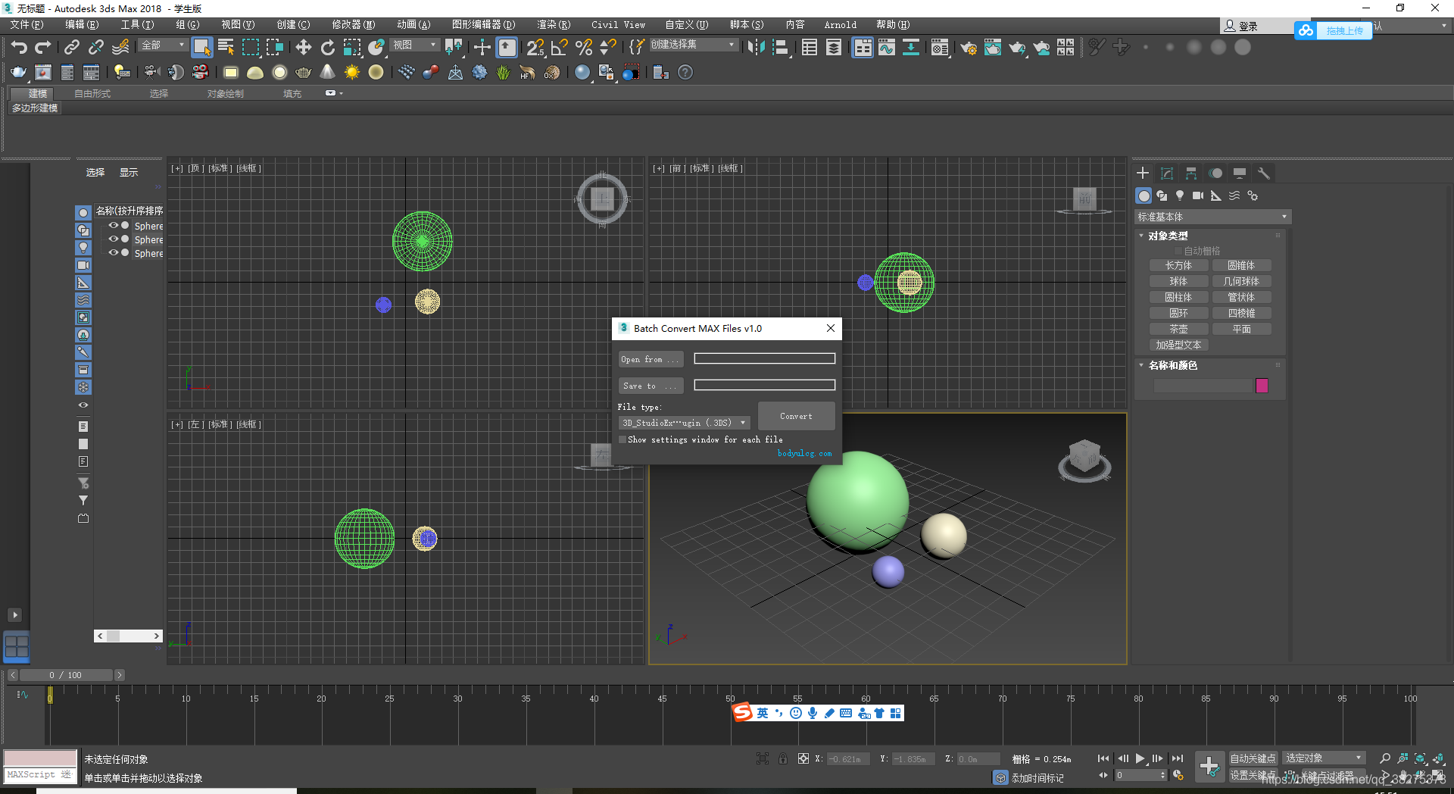Click the Mirror tool icon
This screenshot has height=794, width=1454.
pos(756,48)
